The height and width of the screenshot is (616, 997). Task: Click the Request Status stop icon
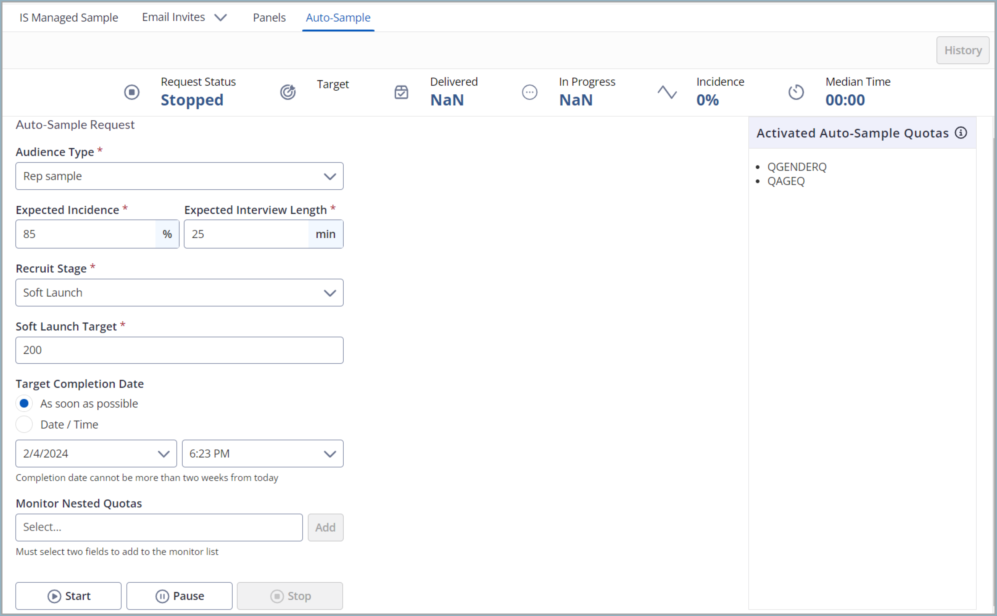point(132,92)
